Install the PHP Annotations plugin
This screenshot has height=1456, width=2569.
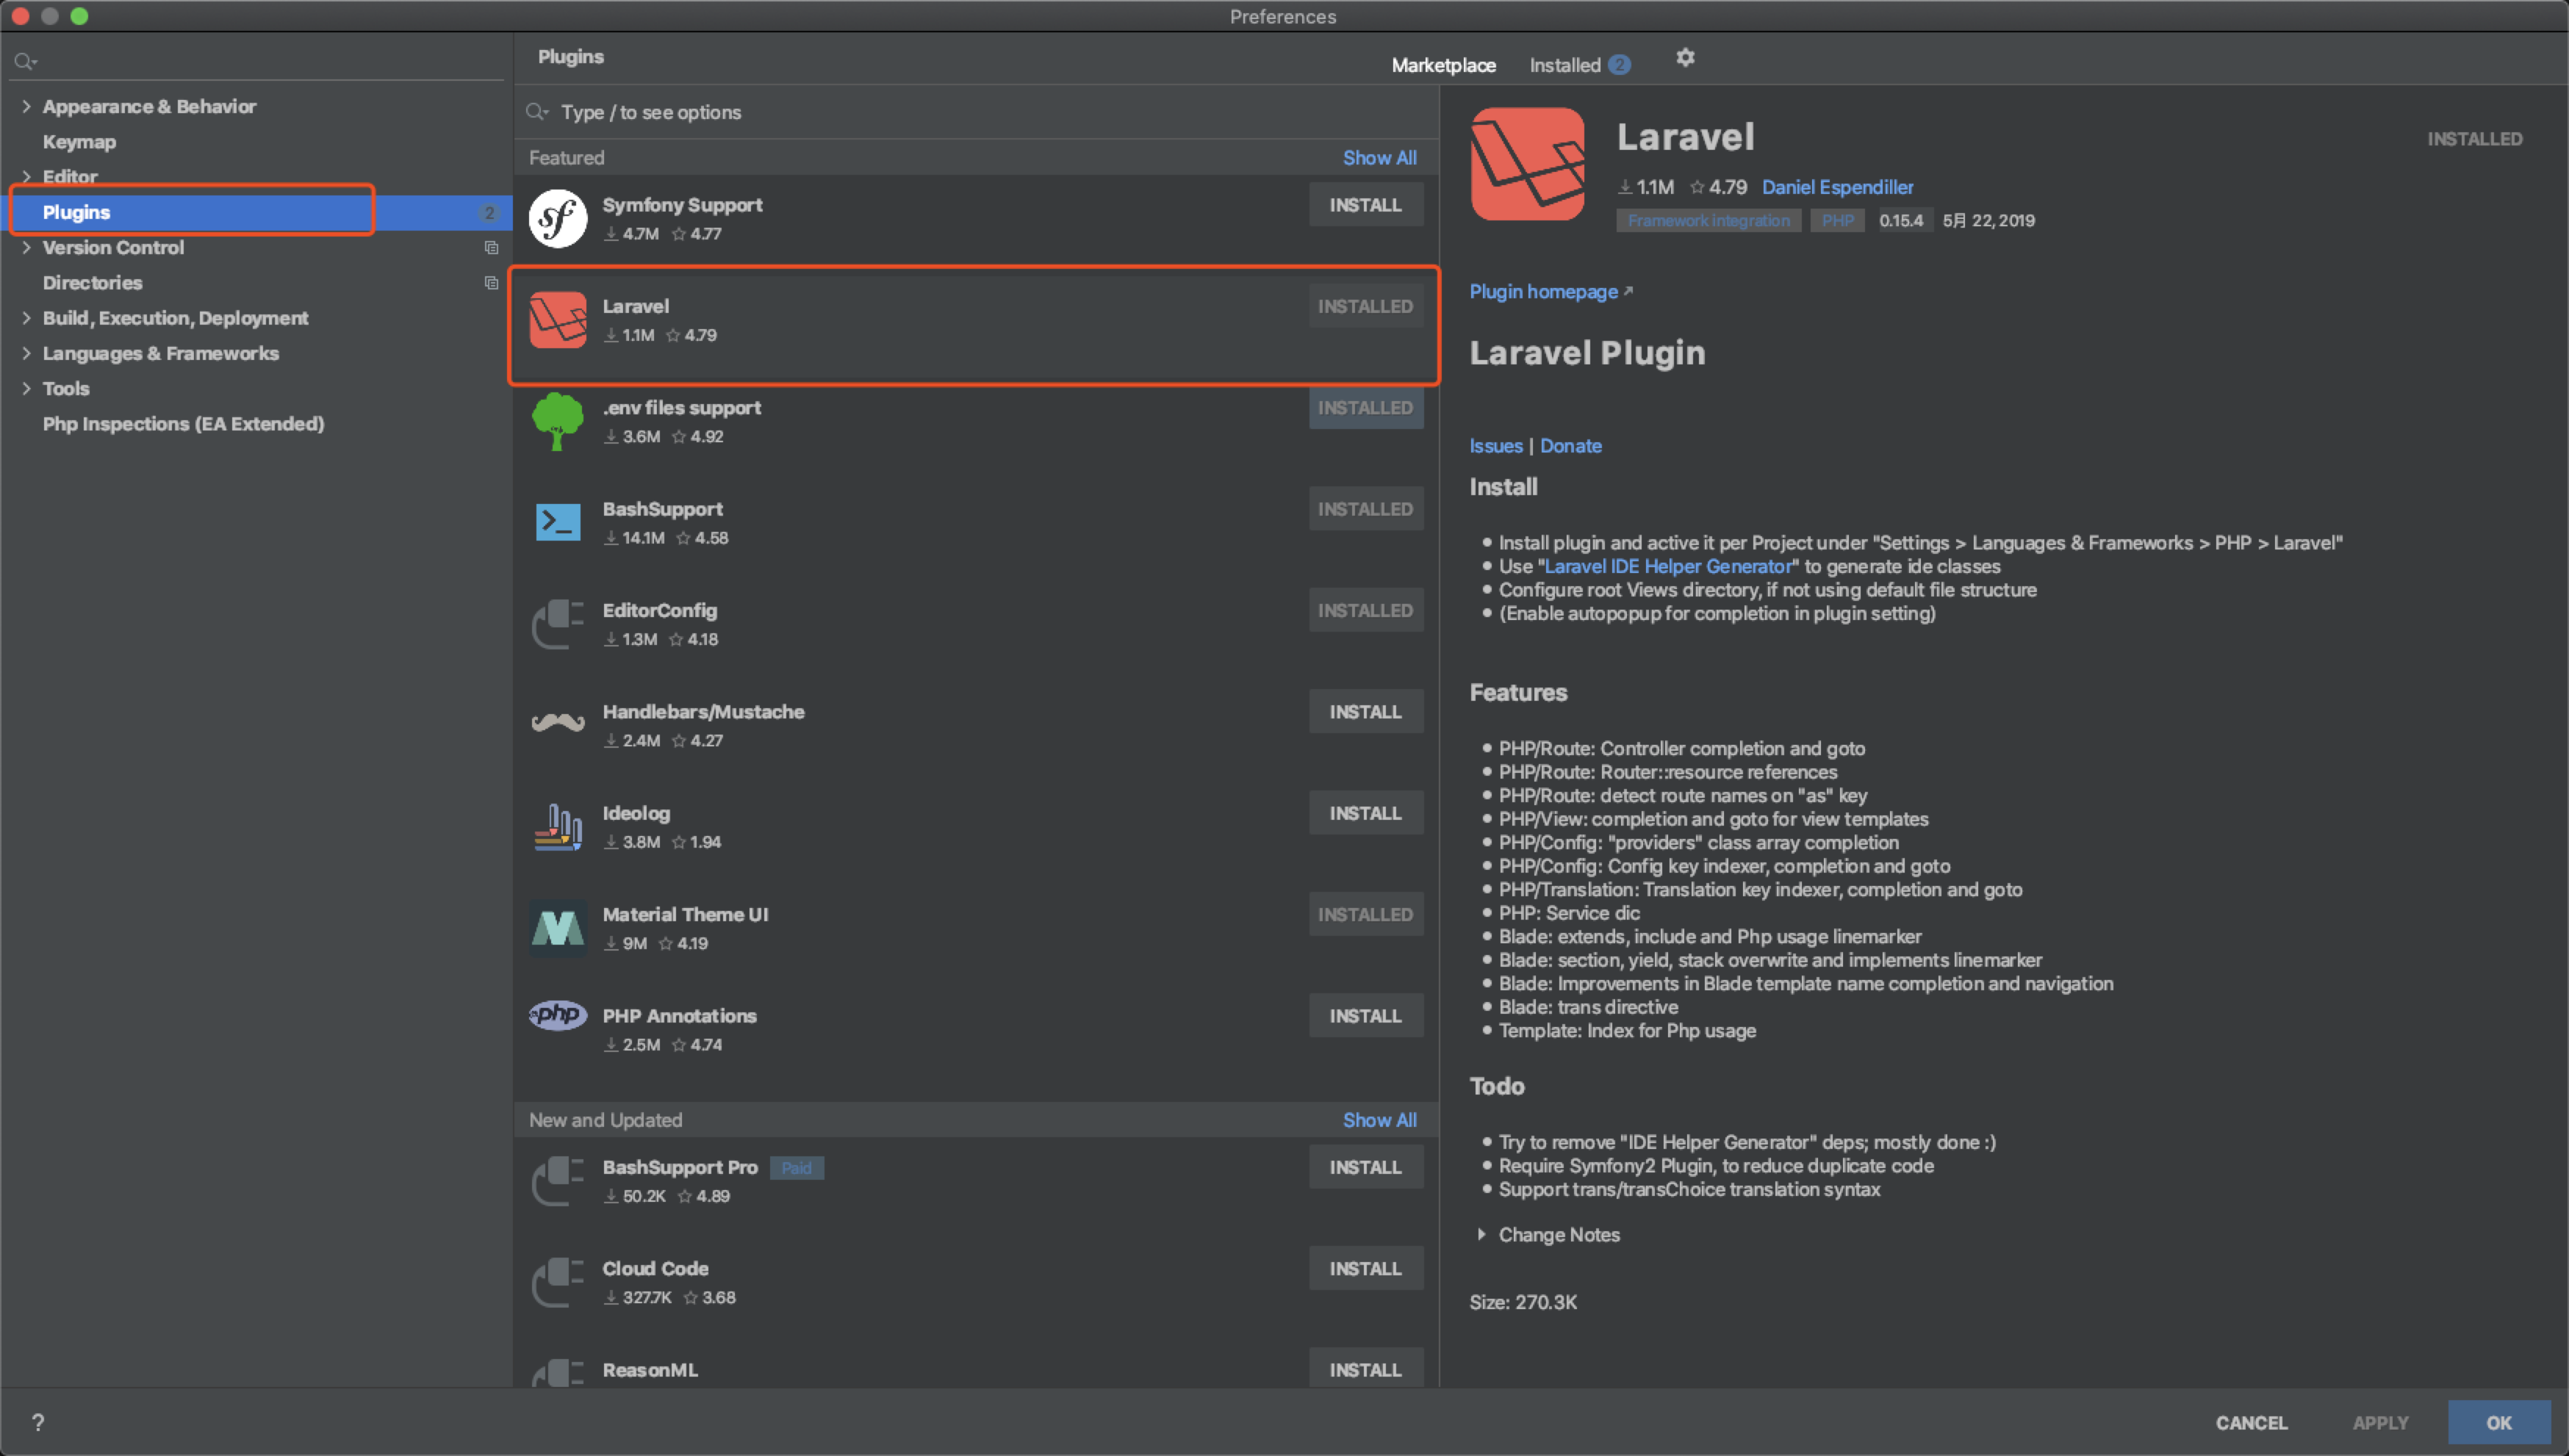click(x=1365, y=1016)
